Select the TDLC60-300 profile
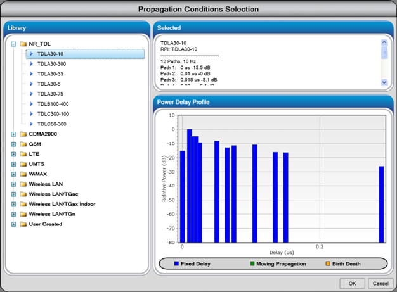This screenshot has height=292, width=397. (51, 124)
